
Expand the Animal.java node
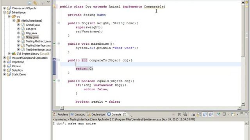click(x=18, y=24)
